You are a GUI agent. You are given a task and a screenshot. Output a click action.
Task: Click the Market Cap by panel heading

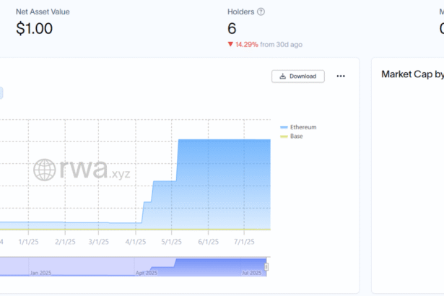click(412, 74)
